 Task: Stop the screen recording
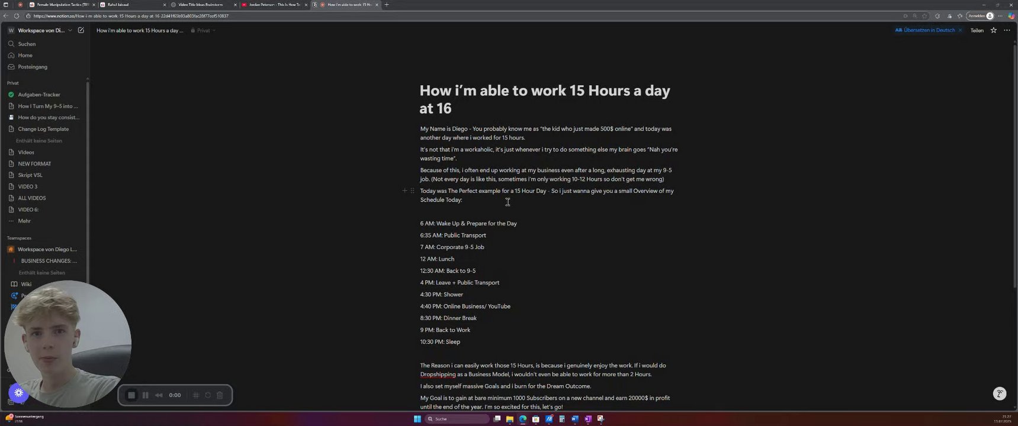point(131,395)
